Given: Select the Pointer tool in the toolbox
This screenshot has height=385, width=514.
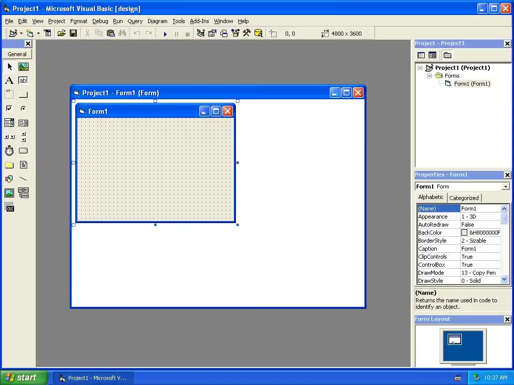Looking at the screenshot, I should 10,67.
